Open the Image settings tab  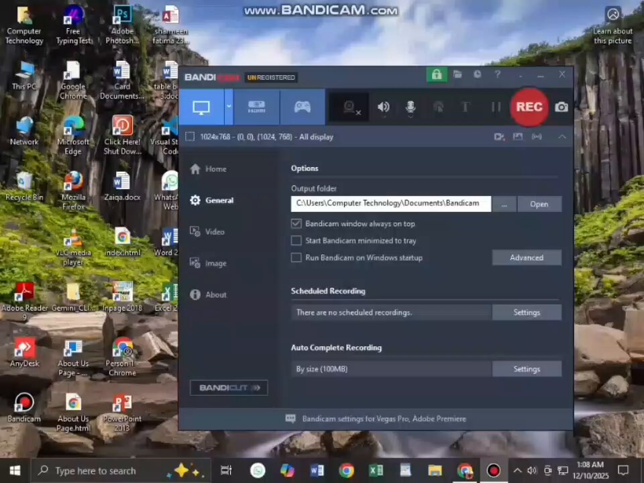(x=208, y=263)
